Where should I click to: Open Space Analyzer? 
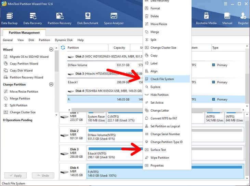114,19
